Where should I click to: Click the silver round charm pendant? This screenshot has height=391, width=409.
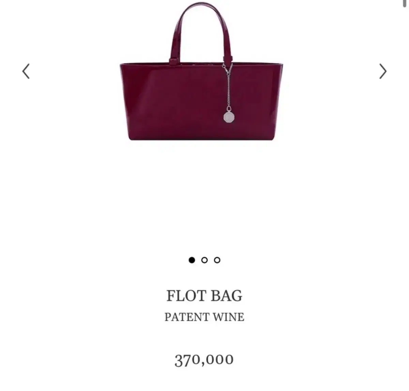click(x=228, y=116)
